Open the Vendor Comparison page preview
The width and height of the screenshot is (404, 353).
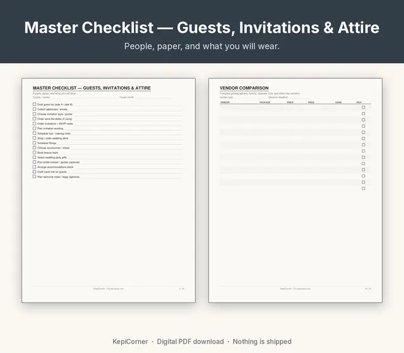295,190
